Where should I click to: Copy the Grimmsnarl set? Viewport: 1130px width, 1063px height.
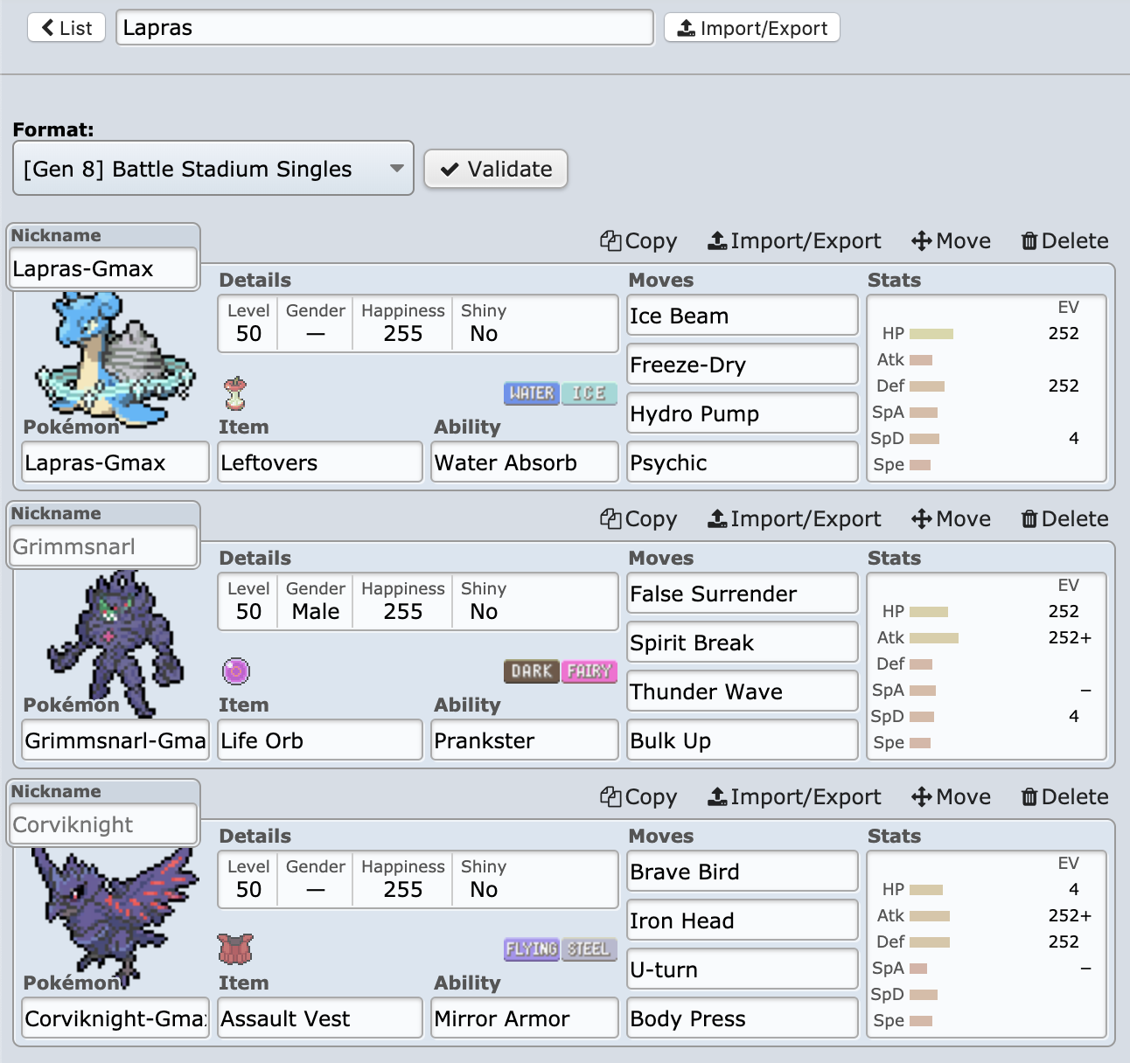tap(638, 519)
